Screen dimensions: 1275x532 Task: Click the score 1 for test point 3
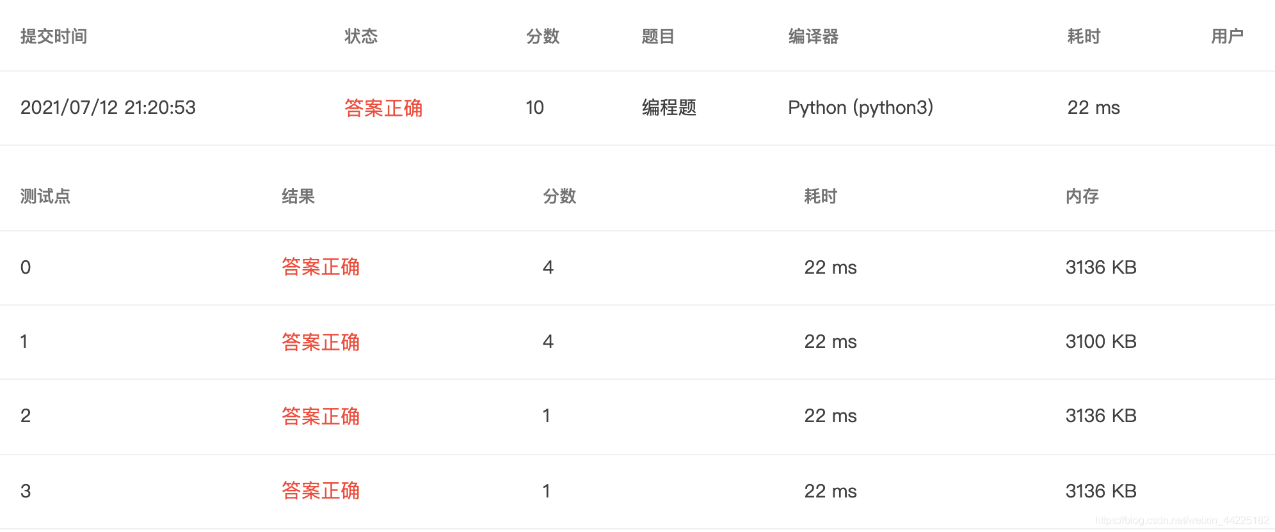[x=547, y=491]
